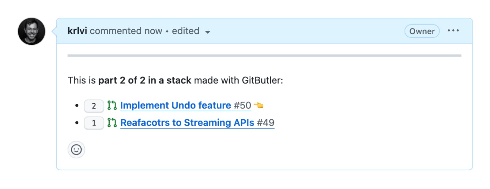Click the pointing hand emoji after #50
490x189 pixels.
pos(259,106)
